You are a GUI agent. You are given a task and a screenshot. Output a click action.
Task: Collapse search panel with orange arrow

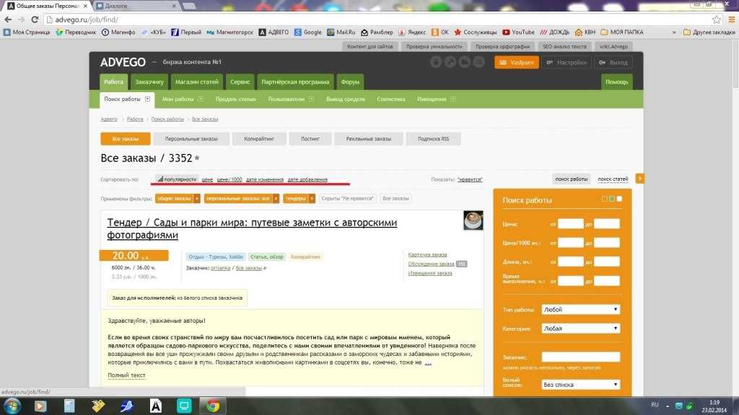click(x=639, y=179)
